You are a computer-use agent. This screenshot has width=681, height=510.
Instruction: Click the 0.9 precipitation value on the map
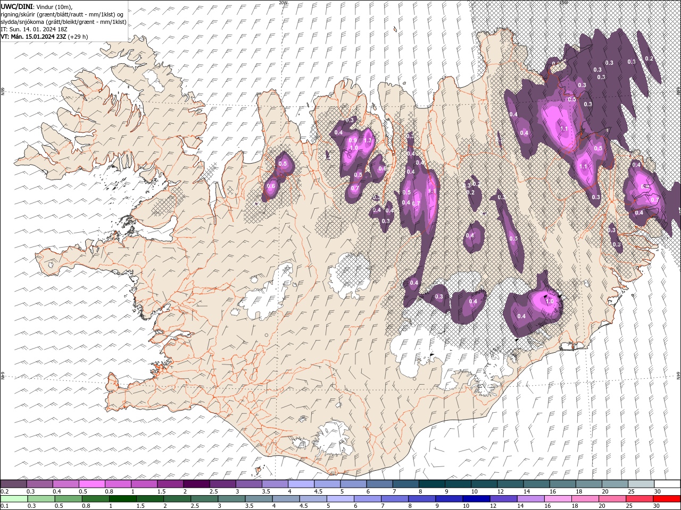pos(353,141)
